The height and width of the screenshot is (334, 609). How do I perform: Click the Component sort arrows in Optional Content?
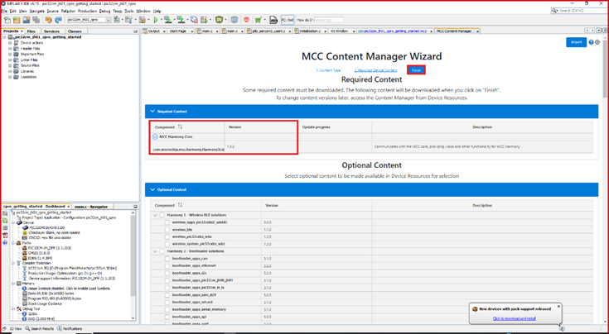(x=180, y=205)
